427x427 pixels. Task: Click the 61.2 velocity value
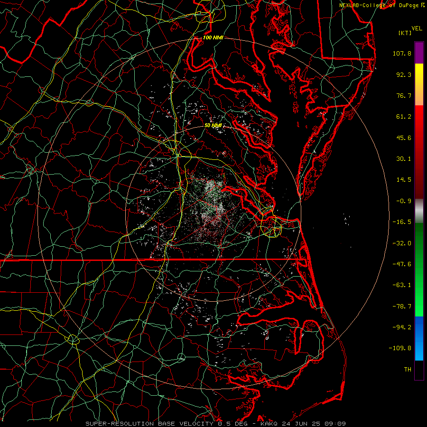pyautogui.click(x=404, y=117)
